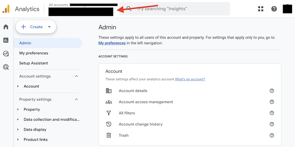Click the Admin page heading
The height and width of the screenshot is (147, 295).
(107, 27)
